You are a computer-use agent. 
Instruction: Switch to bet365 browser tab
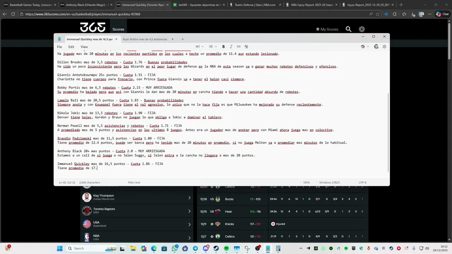(198, 5)
